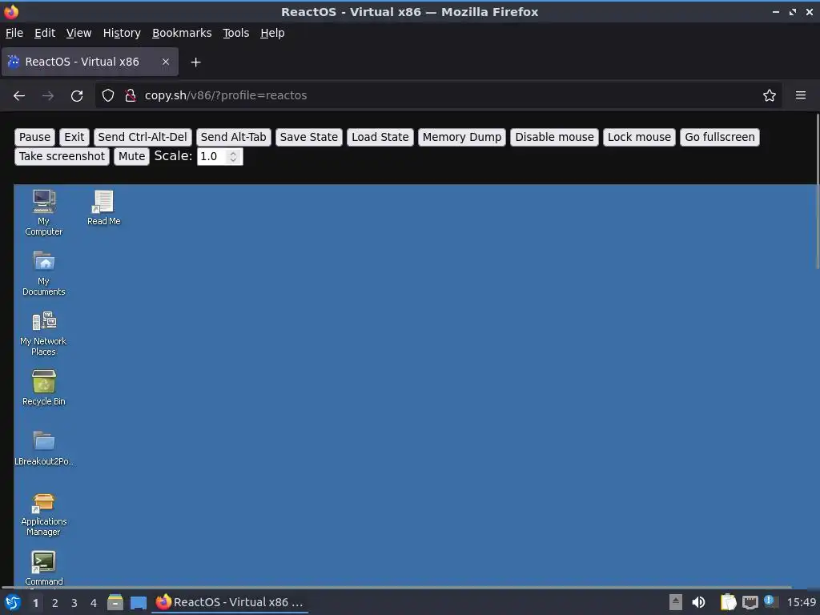
Task: Click the Scale value input field
Action: click(x=219, y=156)
